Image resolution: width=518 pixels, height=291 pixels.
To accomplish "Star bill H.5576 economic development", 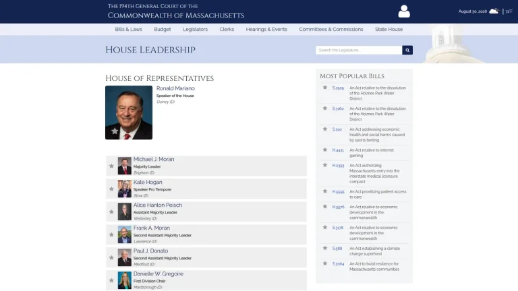I will (325, 207).
